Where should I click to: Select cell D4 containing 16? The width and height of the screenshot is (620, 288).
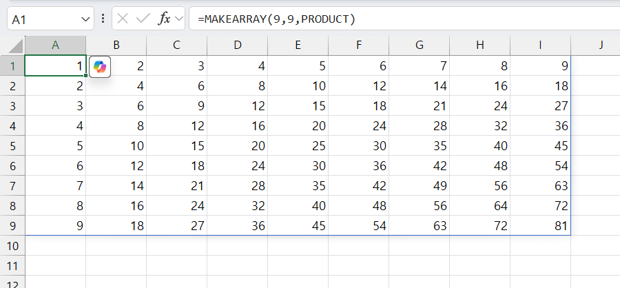tap(237, 126)
